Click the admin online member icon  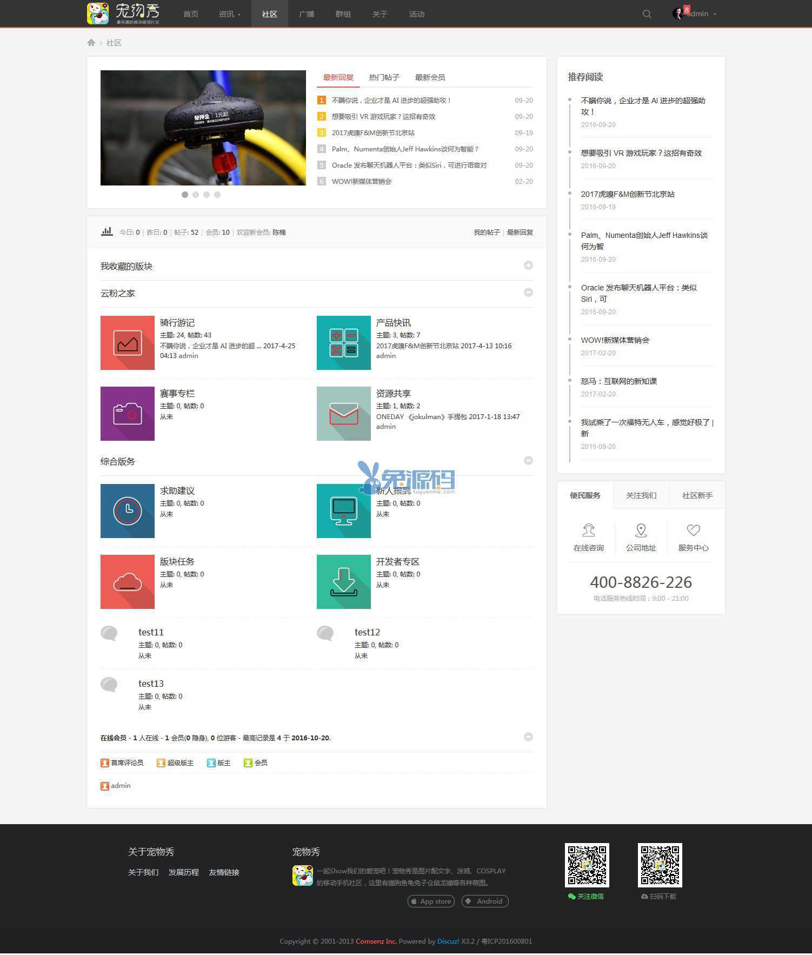click(x=105, y=786)
